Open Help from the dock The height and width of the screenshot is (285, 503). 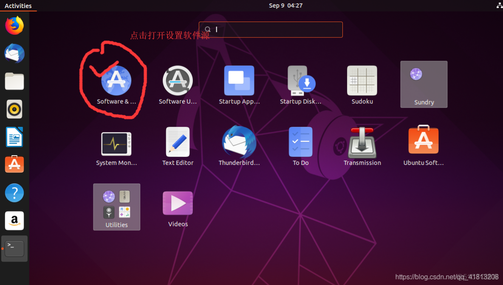click(14, 193)
